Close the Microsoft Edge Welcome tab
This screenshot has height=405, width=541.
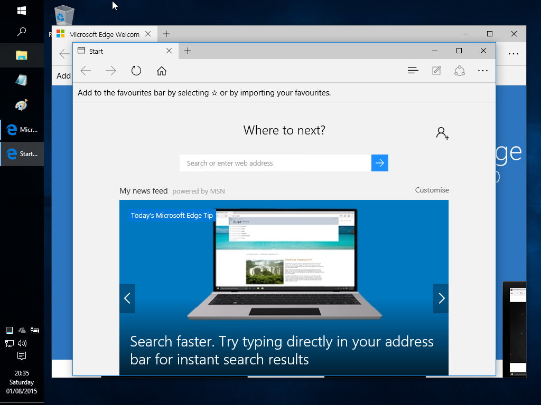point(148,34)
